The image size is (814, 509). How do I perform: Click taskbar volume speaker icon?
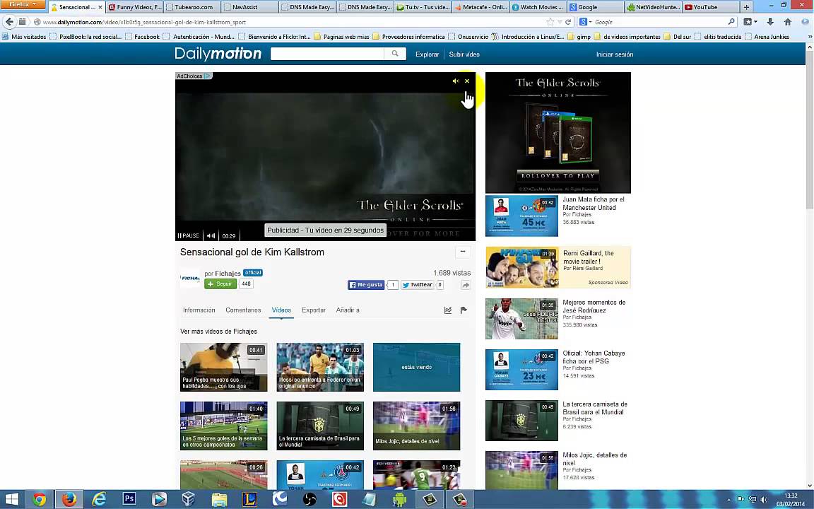[764, 500]
